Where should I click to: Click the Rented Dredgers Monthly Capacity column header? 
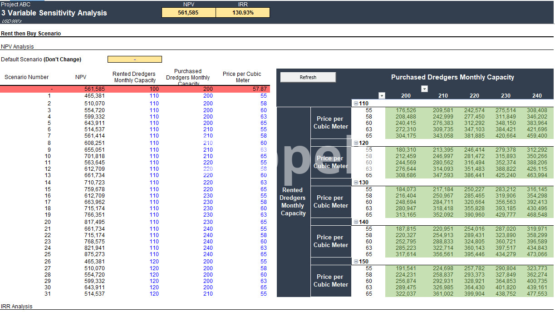(x=135, y=77)
